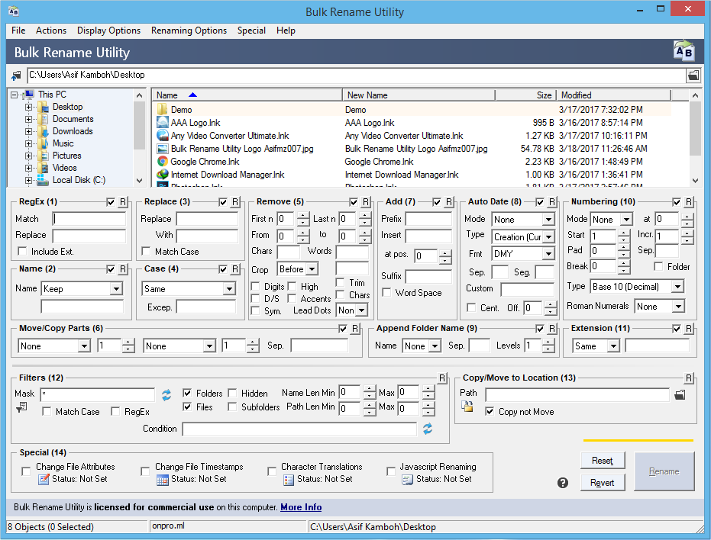Screen dimensions: 711x540
Task: Click the Add Prefix input field
Action: [x=428, y=219]
